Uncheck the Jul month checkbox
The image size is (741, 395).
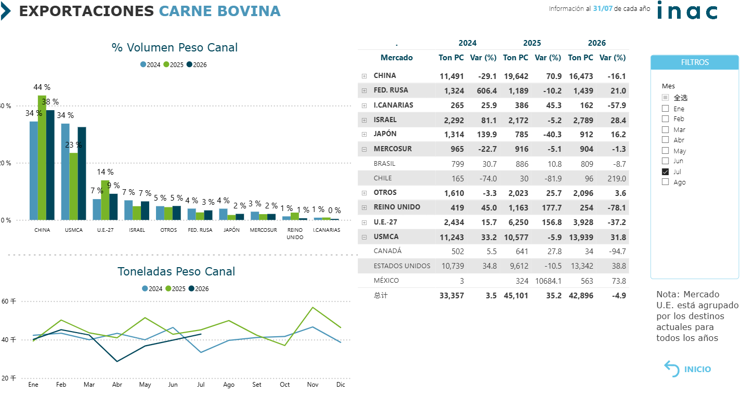point(665,172)
